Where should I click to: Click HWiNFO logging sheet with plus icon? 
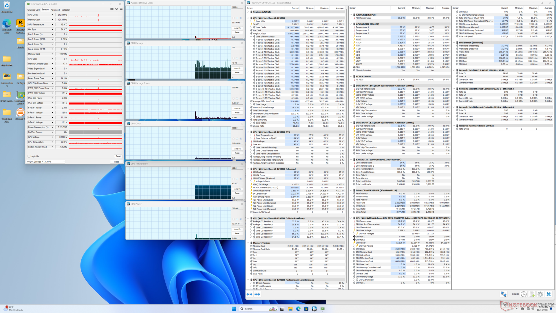[x=532, y=294]
